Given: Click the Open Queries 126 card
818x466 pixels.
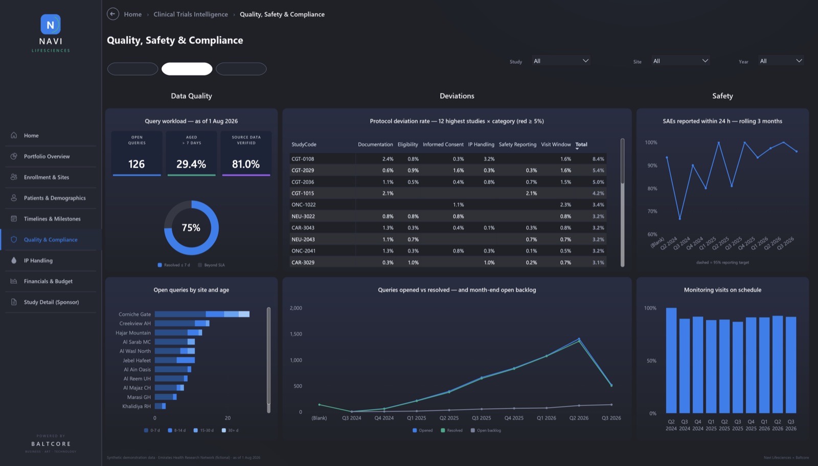Looking at the screenshot, I should click(x=137, y=154).
